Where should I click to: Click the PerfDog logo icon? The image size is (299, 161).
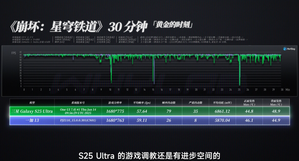click(285, 49)
